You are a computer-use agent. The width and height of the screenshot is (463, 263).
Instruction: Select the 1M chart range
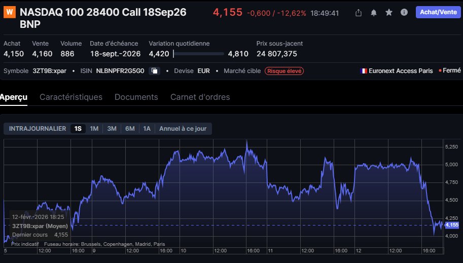94,129
